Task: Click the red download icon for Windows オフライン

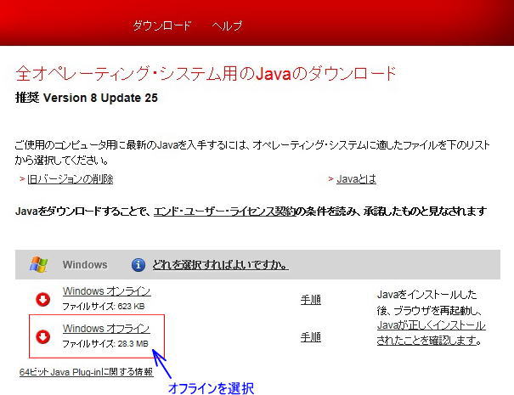Action: (43, 336)
